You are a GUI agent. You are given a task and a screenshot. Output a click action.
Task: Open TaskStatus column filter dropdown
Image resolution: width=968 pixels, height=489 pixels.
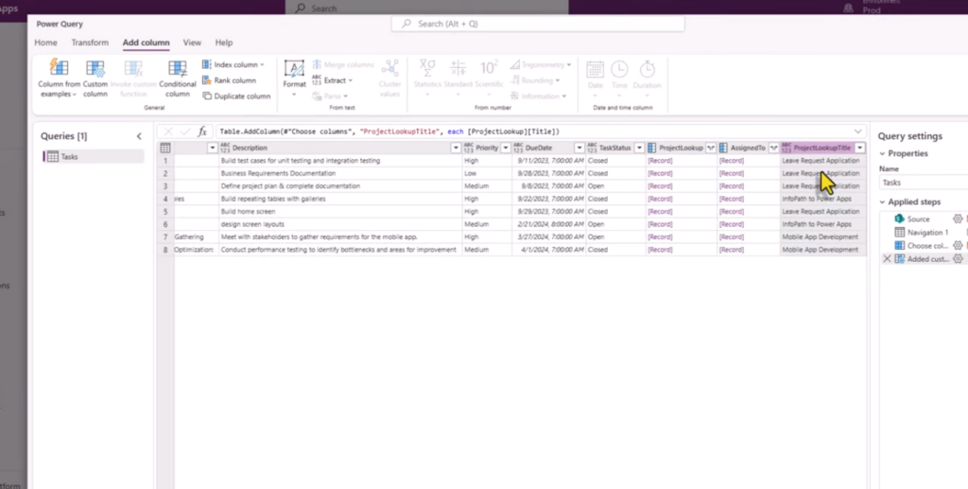click(639, 148)
